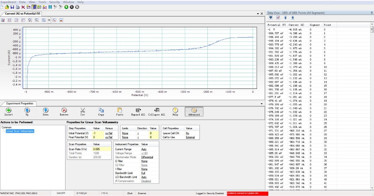Open the Experiment menu

(8, 2)
